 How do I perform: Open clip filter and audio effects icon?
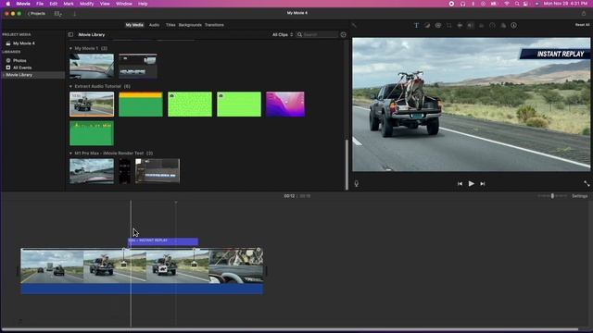coord(503,25)
